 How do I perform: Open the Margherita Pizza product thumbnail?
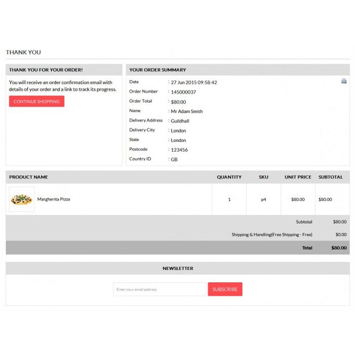[x=22, y=199]
